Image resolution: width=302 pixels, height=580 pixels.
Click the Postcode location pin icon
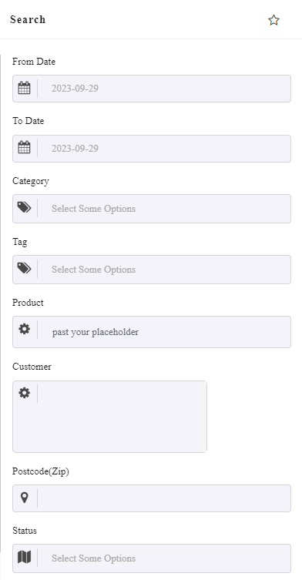[25, 498]
